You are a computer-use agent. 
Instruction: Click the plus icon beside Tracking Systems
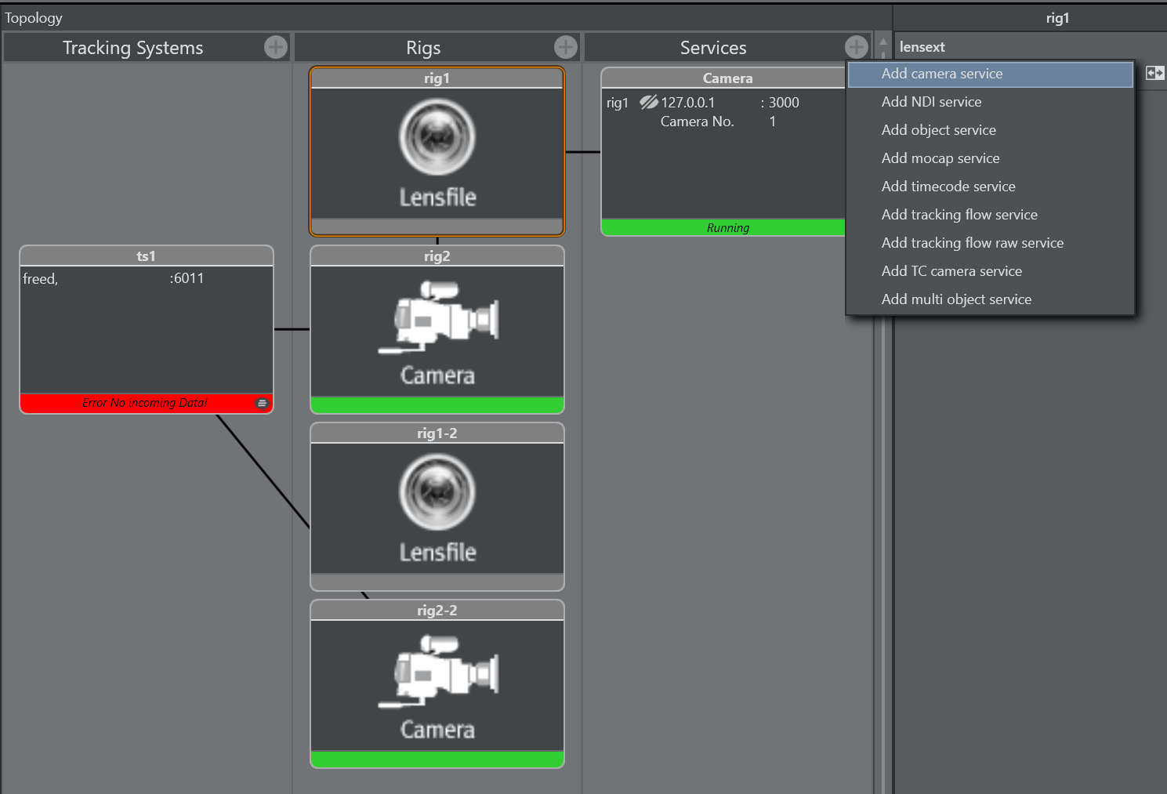275,48
